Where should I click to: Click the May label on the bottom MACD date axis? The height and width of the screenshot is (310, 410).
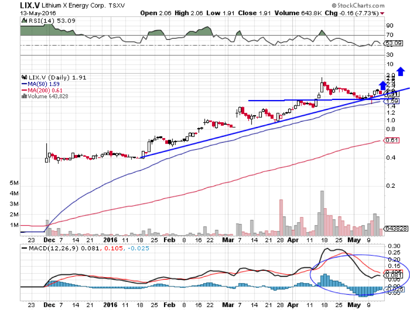pos(354,305)
